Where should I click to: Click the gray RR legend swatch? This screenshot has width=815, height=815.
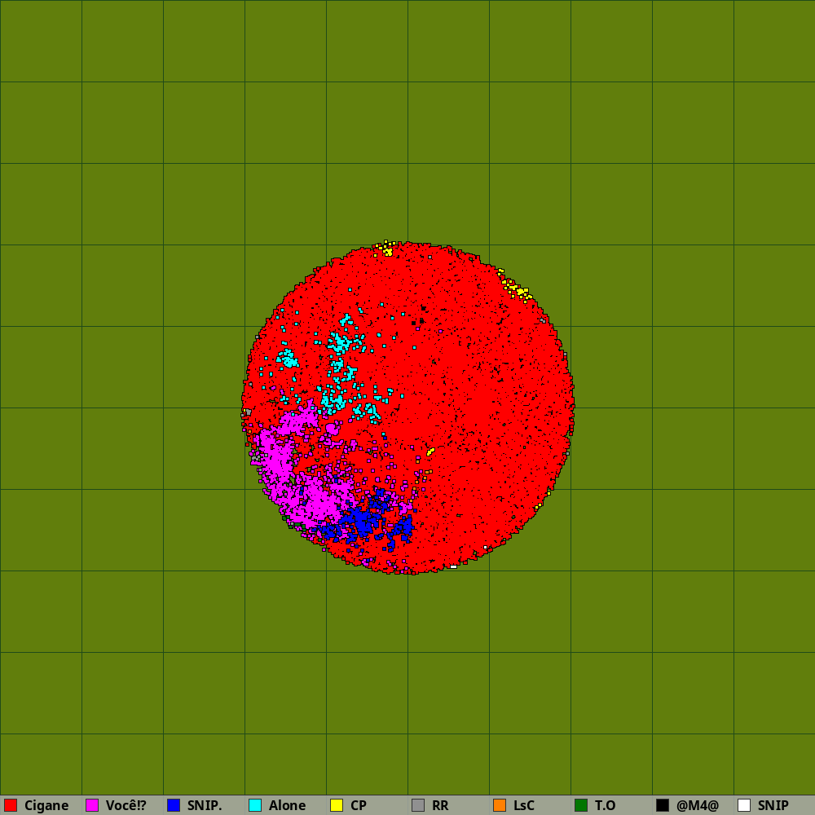point(418,805)
